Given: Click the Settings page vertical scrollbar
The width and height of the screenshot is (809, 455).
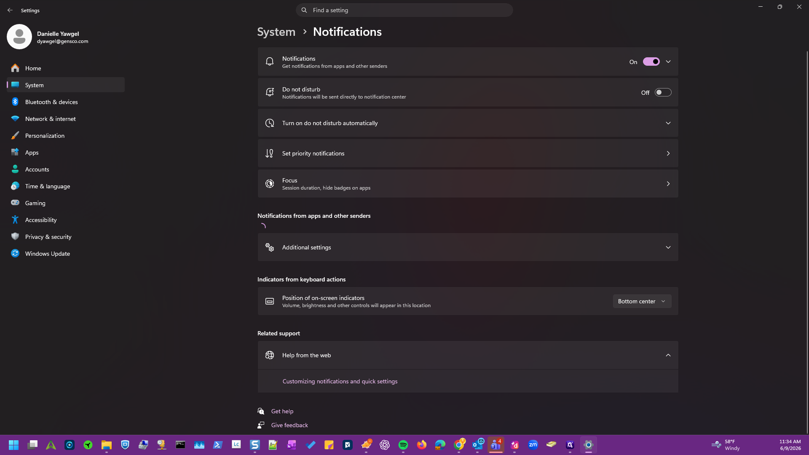Looking at the screenshot, I should tap(807, 242).
